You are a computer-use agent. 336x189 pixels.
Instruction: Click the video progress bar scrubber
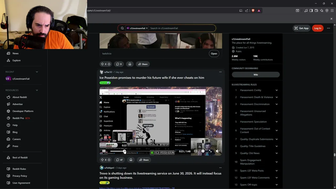124,151
